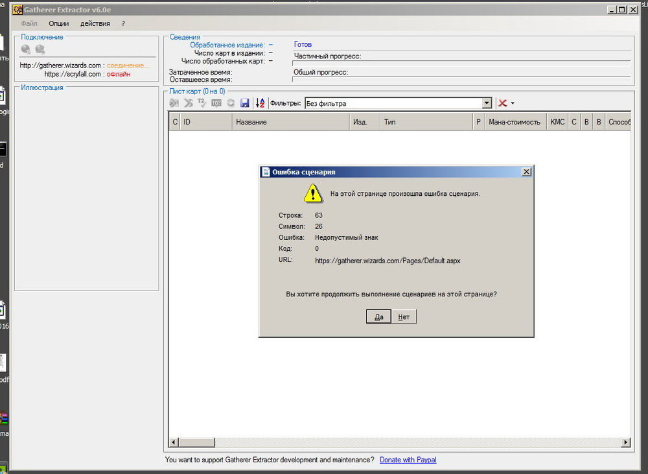Click the blue floppy disk save icon

245,103
